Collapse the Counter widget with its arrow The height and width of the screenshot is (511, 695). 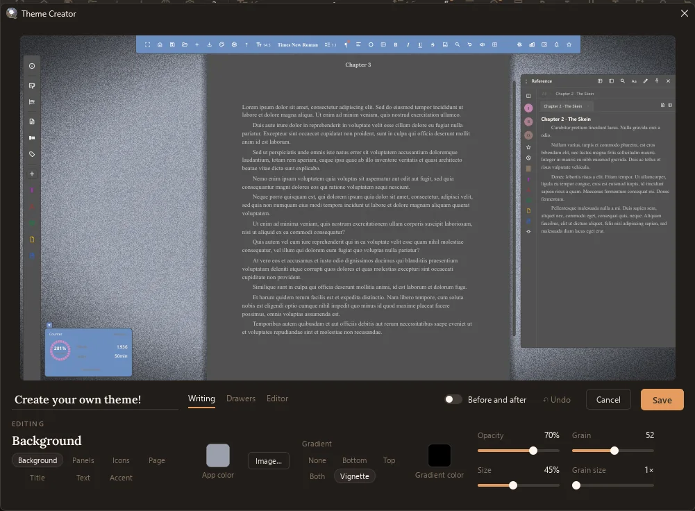coord(49,325)
